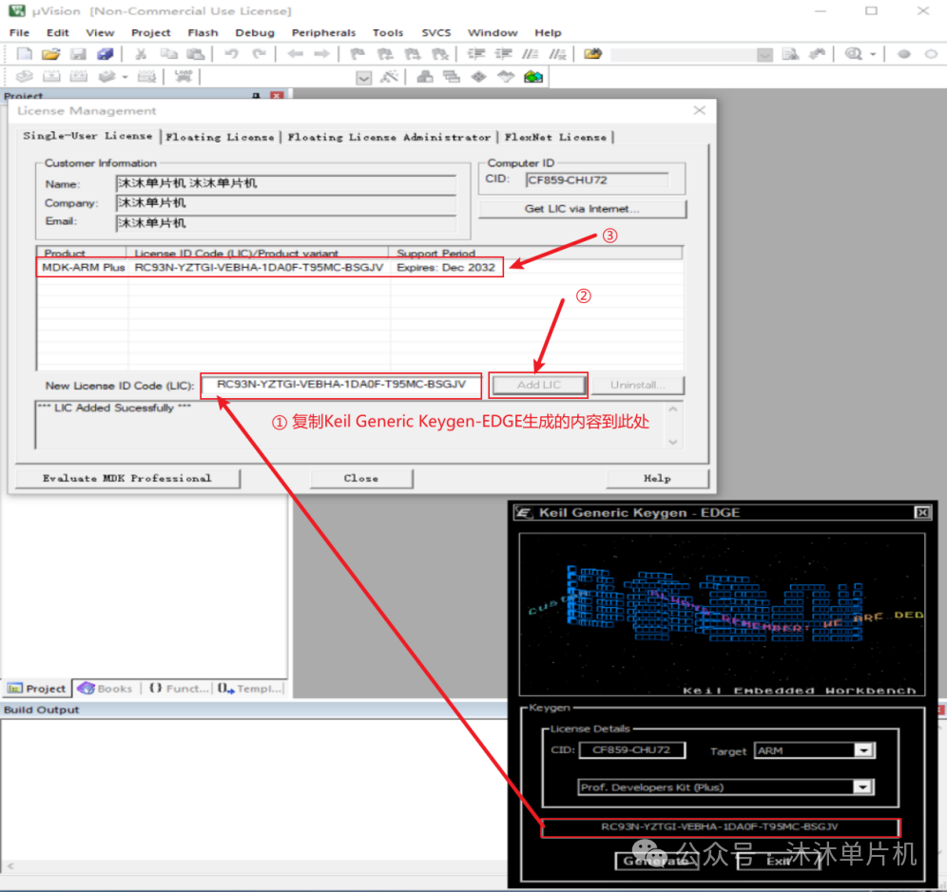Open the File menu

[19, 32]
